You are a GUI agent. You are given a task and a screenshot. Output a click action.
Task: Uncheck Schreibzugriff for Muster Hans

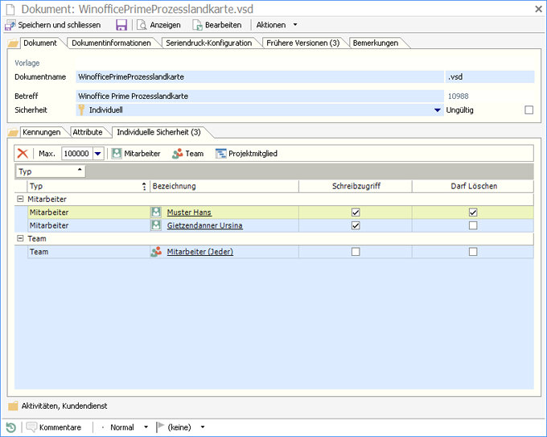[356, 212]
